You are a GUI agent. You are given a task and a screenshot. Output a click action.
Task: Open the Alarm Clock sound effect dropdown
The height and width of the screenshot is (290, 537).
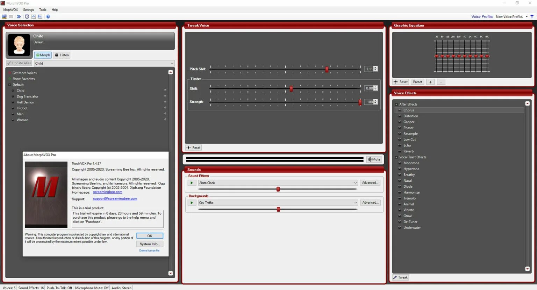pos(355,183)
